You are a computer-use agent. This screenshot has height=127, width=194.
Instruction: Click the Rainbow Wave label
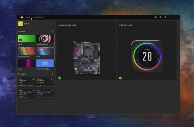(x=24, y=57)
